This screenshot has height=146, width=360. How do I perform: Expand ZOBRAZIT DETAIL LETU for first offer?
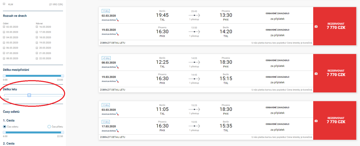point(112,43)
